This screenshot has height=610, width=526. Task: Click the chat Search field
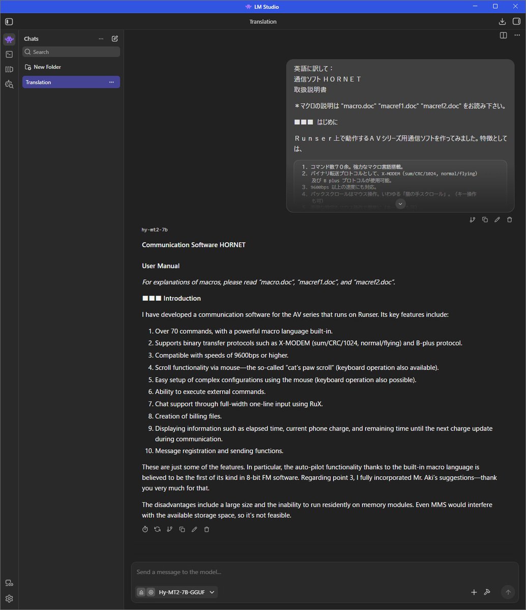pos(71,52)
